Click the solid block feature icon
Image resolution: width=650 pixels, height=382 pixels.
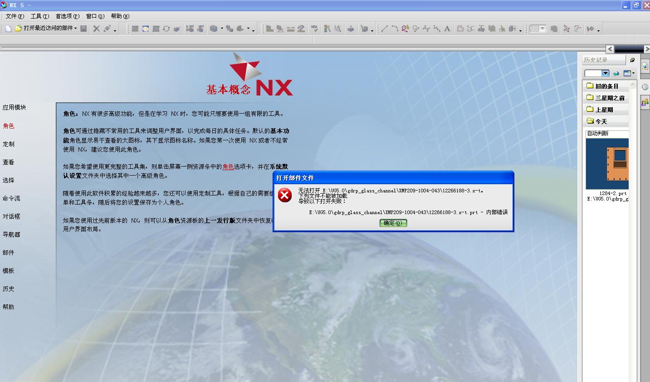(214, 29)
